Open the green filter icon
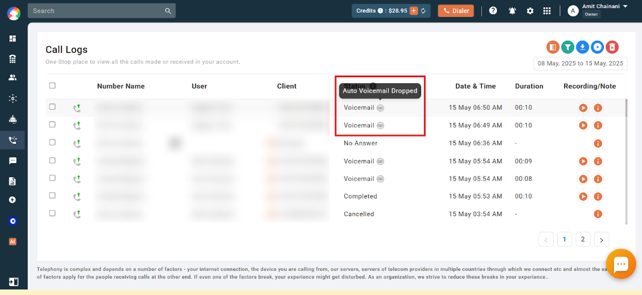 [x=568, y=47]
